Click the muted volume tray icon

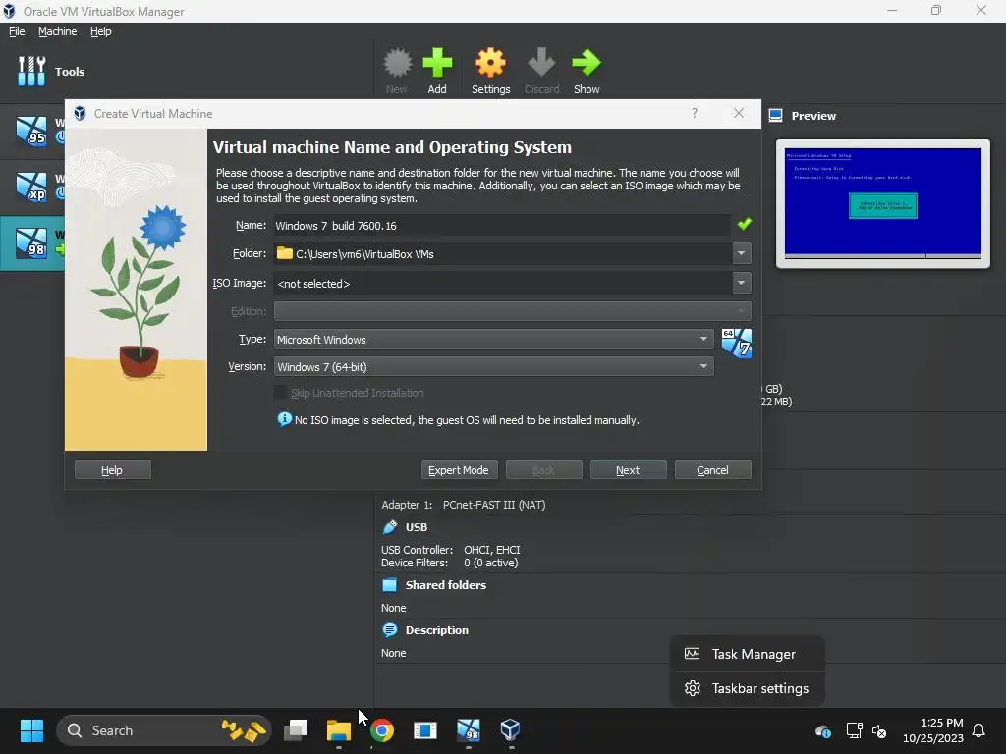coord(879,730)
